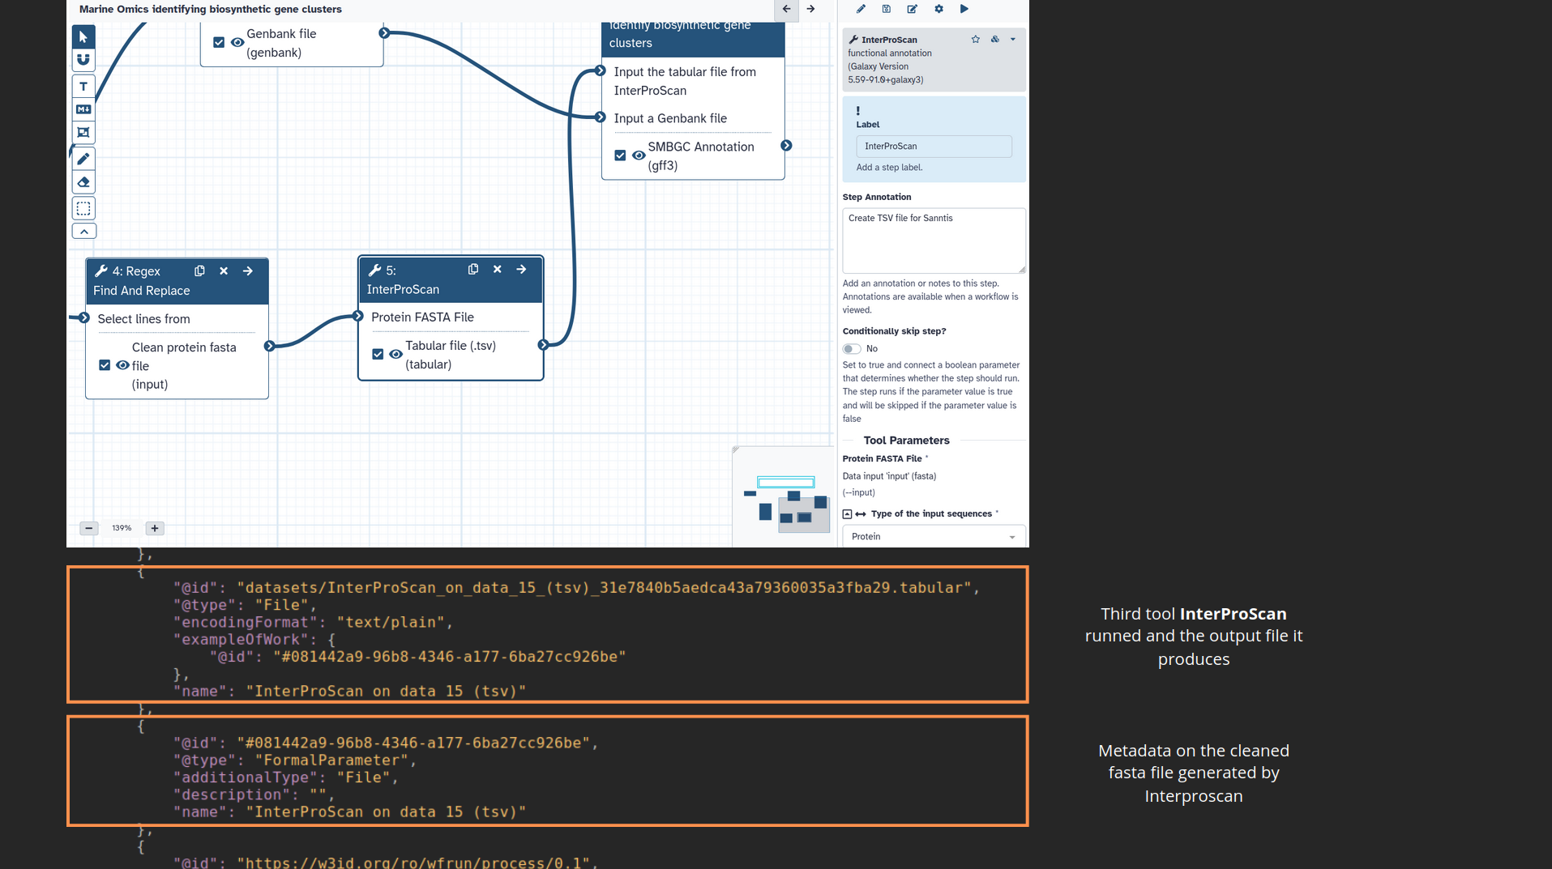
Task: Select the eraser tool
Action: tap(83, 182)
